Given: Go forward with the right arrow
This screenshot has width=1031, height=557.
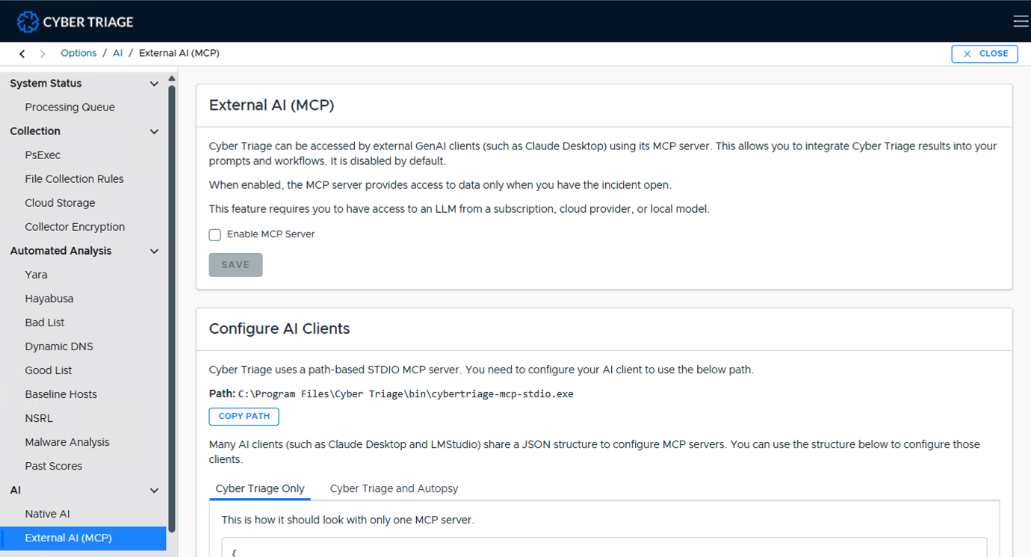Looking at the screenshot, I should click(43, 54).
